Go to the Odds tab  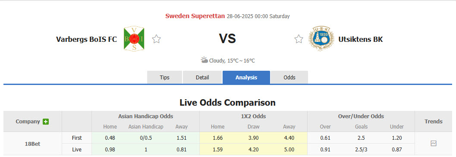pyautogui.click(x=289, y=77)
